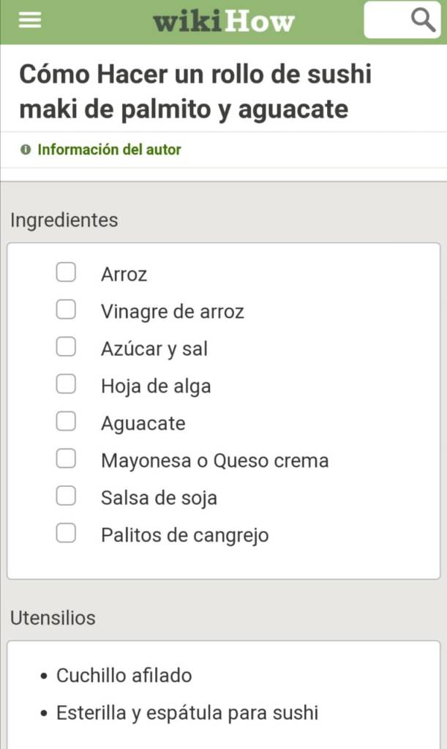Open the hamburger navigation menu
447x749 pixels.
point(30,21)
